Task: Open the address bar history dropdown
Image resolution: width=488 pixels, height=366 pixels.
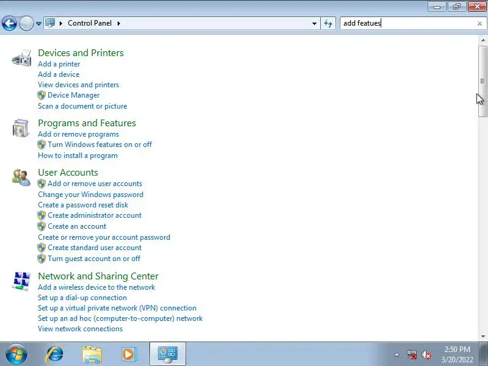Action: click(x=314, y=23)
